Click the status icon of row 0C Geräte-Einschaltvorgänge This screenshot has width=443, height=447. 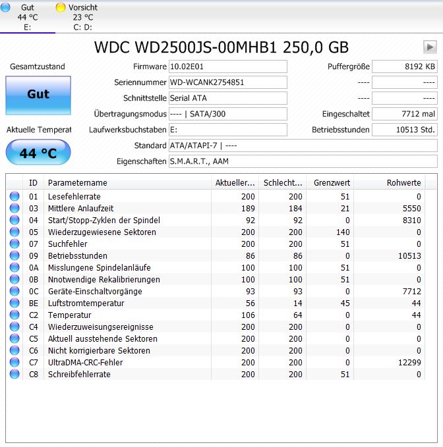coord(15,291)
